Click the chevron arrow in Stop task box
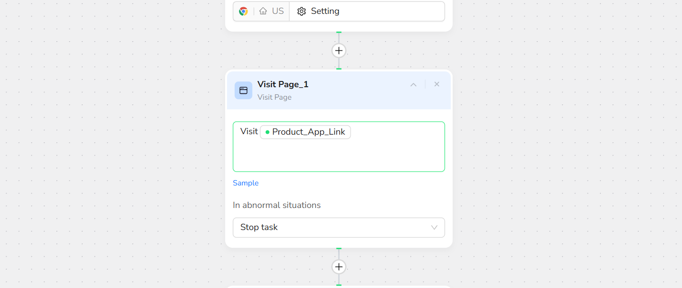 click(434, 228)
